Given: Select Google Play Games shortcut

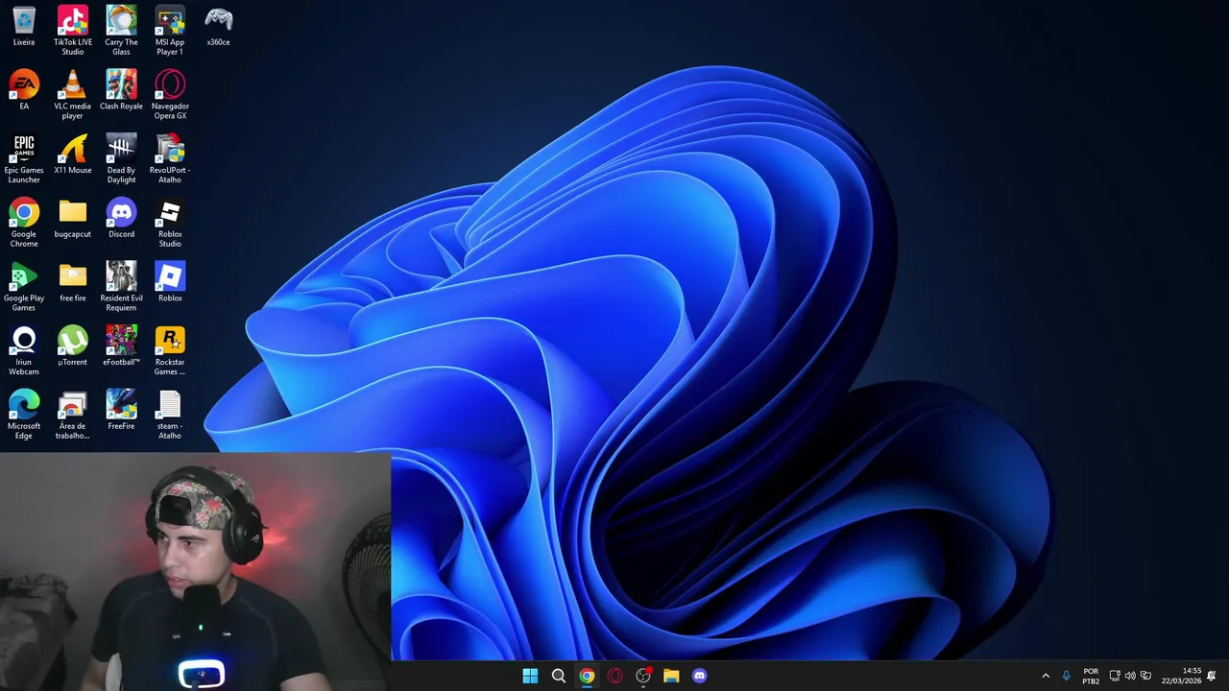Looking at the screenshot, I should click(24, 287).
